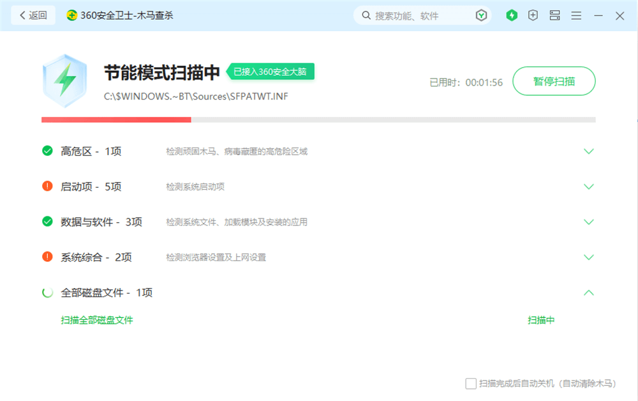
Task: Expand the 高危区 scan results
Action: [x=588, y=151]
